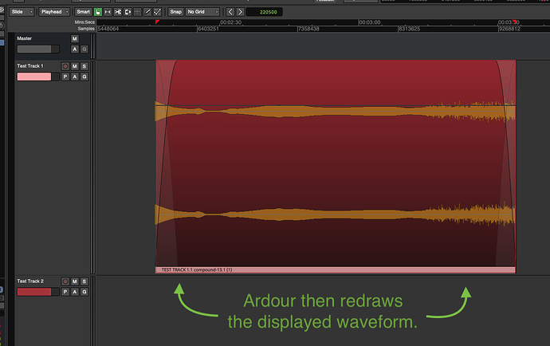Select the Draw (pencil) tool
This screenshot has width=550, height=346.
[x=149, y=13]
